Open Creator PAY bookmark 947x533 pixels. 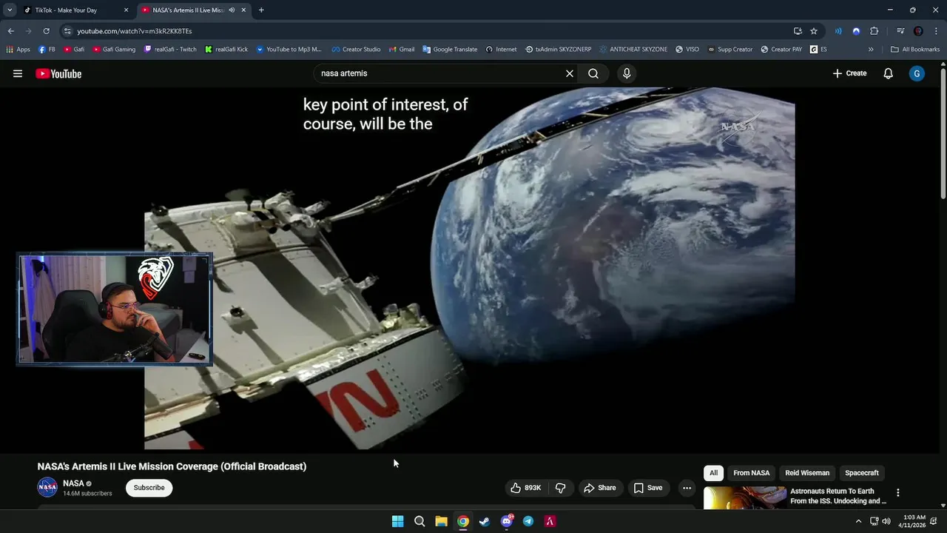coord(781,50)
